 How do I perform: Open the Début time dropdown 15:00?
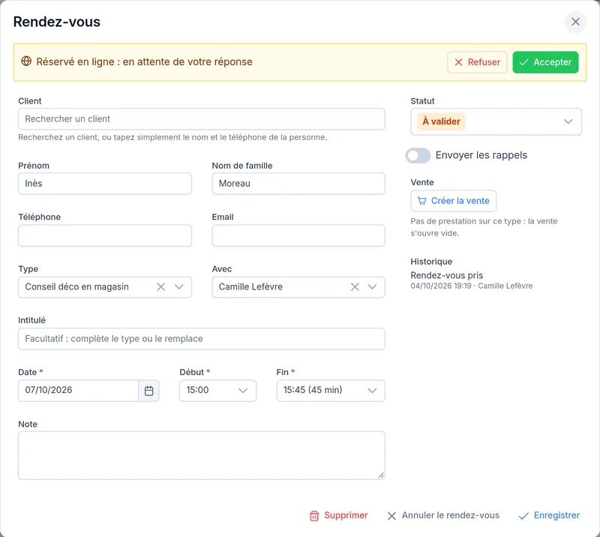click(217, 391)
